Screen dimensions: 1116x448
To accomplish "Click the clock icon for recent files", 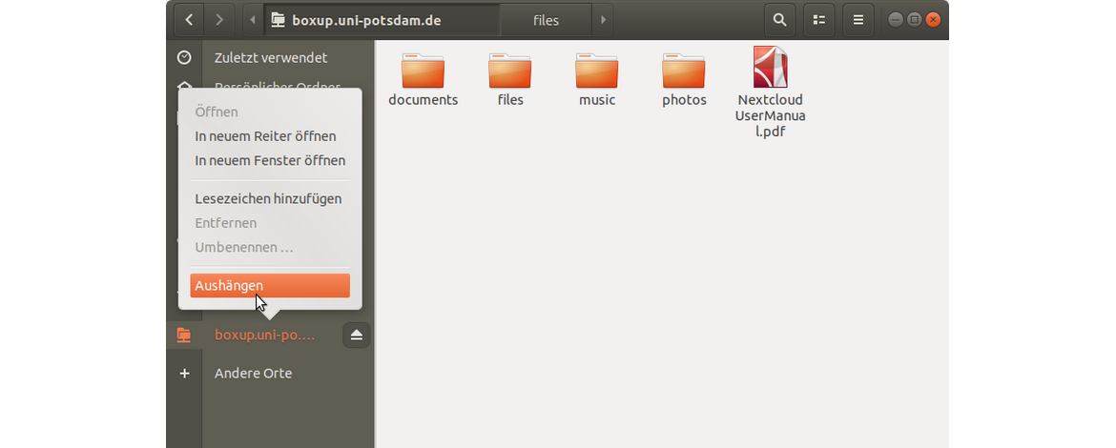I will click(x=184, y=58).
